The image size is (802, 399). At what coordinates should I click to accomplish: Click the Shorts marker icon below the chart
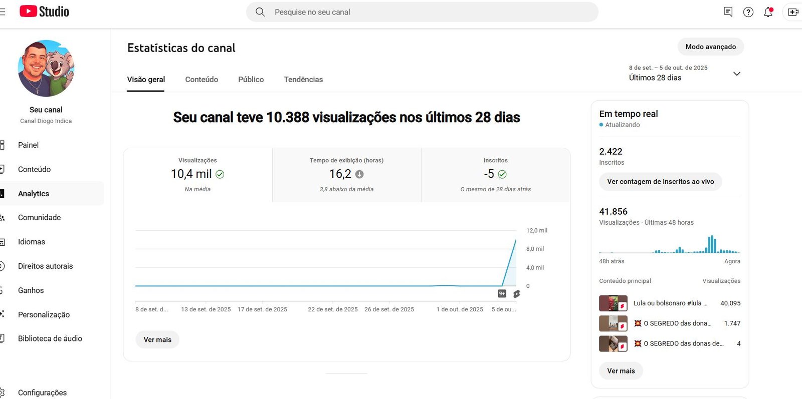coord(516,294)
